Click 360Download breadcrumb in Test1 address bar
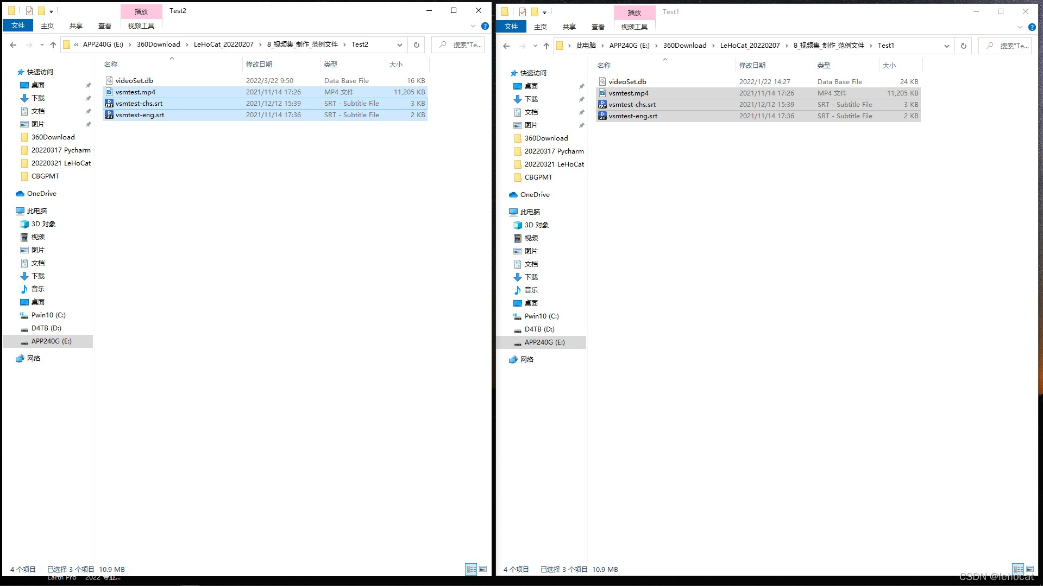 coord(684,46)
